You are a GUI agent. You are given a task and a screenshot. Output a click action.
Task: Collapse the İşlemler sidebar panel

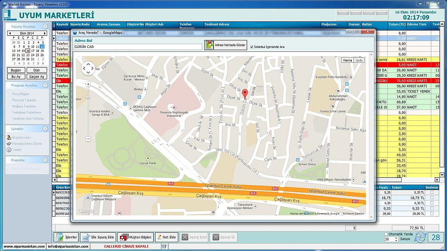point(45,129)
